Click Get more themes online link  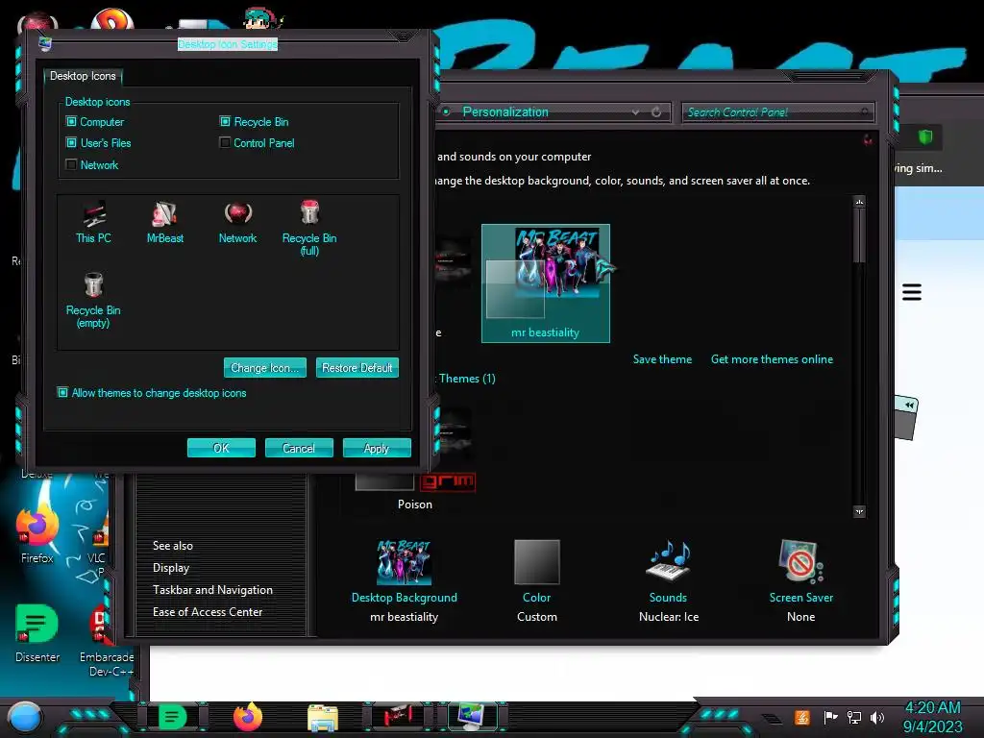tap(772, 359)
